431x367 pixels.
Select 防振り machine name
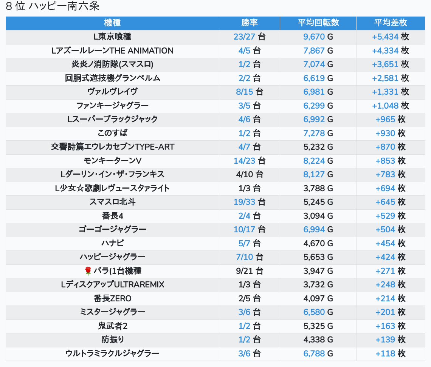pyautogui.click(x=112, y=340)
